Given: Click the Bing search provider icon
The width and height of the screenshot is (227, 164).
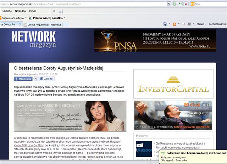Looking at the screenshot, I should pyautogui.click(x=193, y=4).
